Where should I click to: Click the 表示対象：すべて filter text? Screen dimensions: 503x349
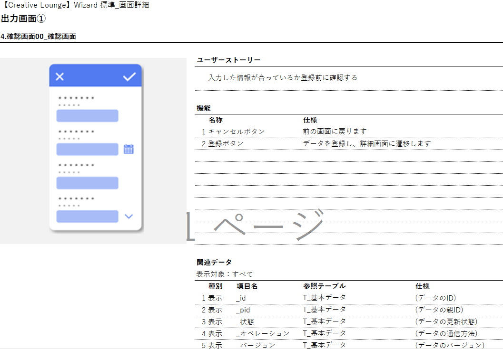pos(225,274)
